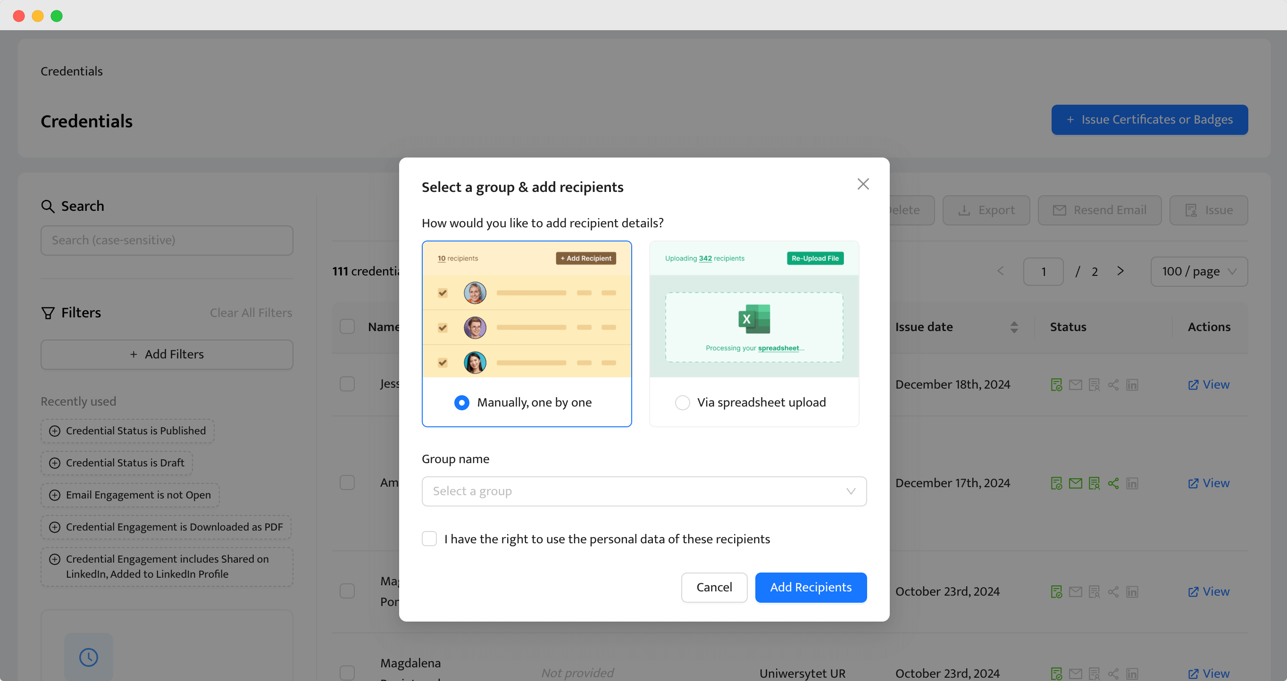
Task: Click the credential published icon for October 23rd row
Action: point(1056,592)
